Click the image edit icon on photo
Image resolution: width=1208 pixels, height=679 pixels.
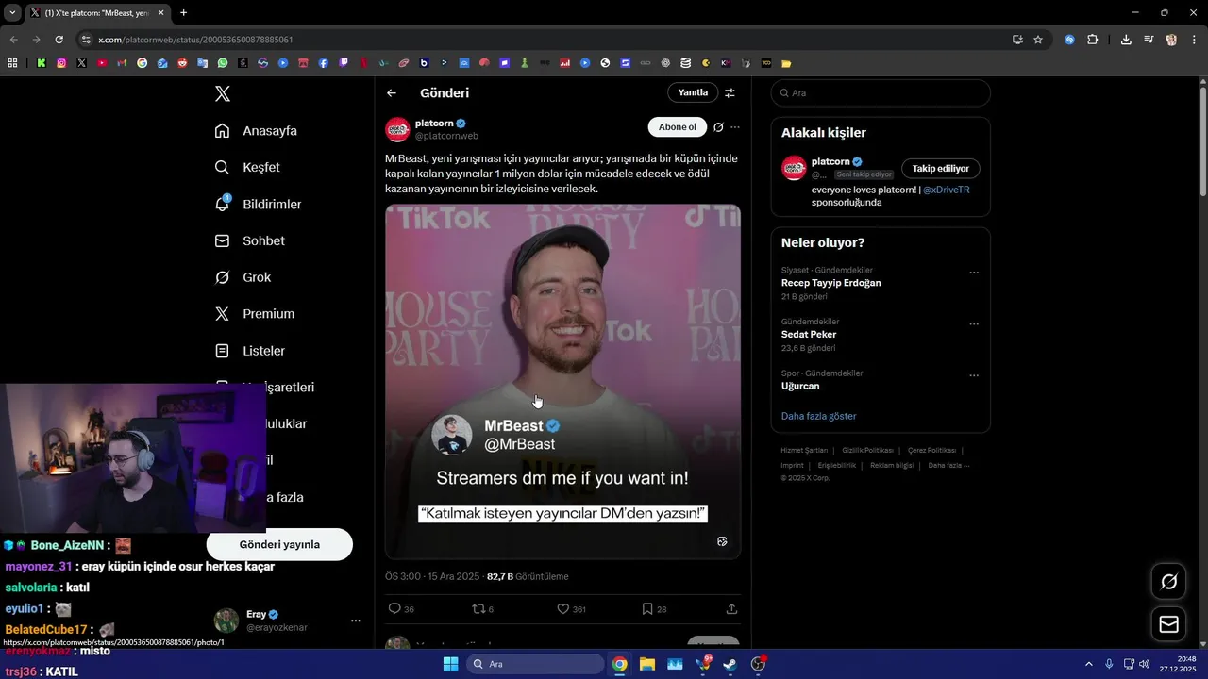722,541
